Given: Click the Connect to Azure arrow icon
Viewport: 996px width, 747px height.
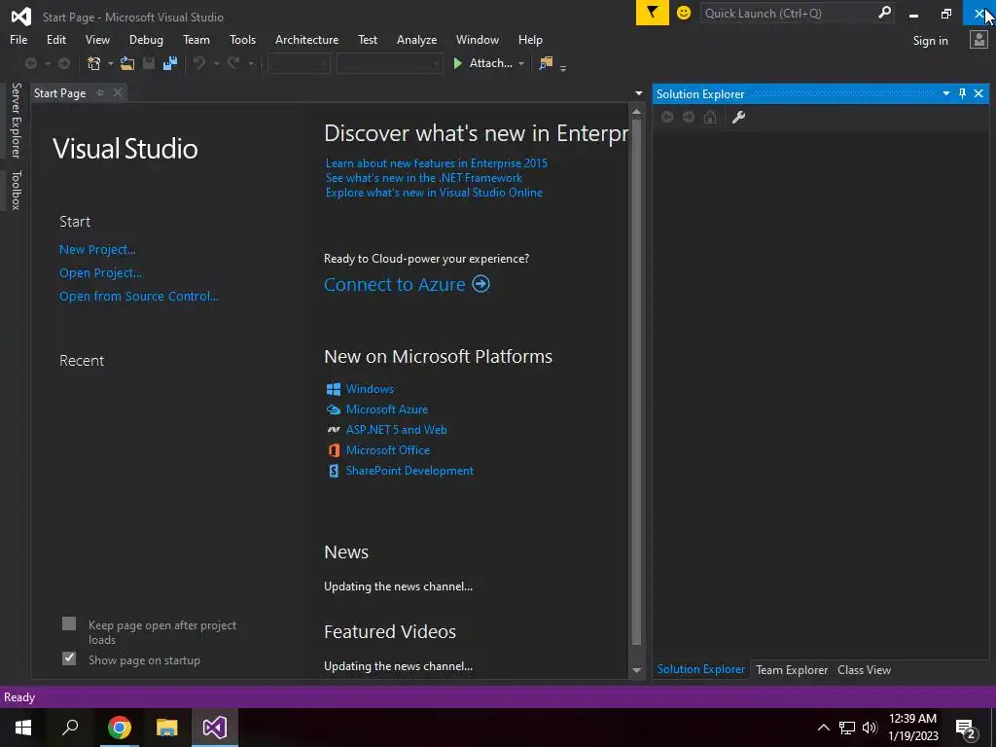Looking at the screenshot, I should pyautogui.click(x=480, y=284).
